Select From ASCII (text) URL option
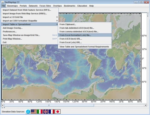 85,39
